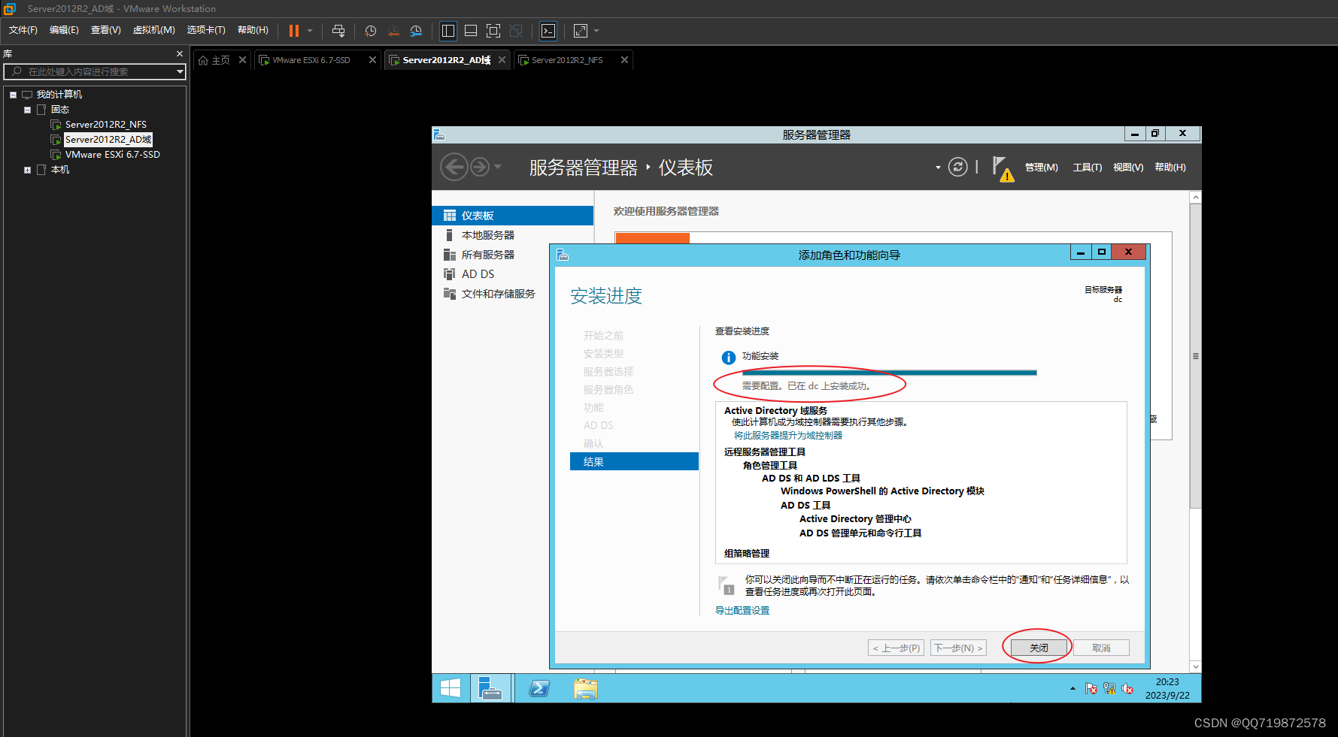Screen dimensions: 1338x737
Task: Collapse the 我的计算机 tree node
Action: [x=13, y=95]
